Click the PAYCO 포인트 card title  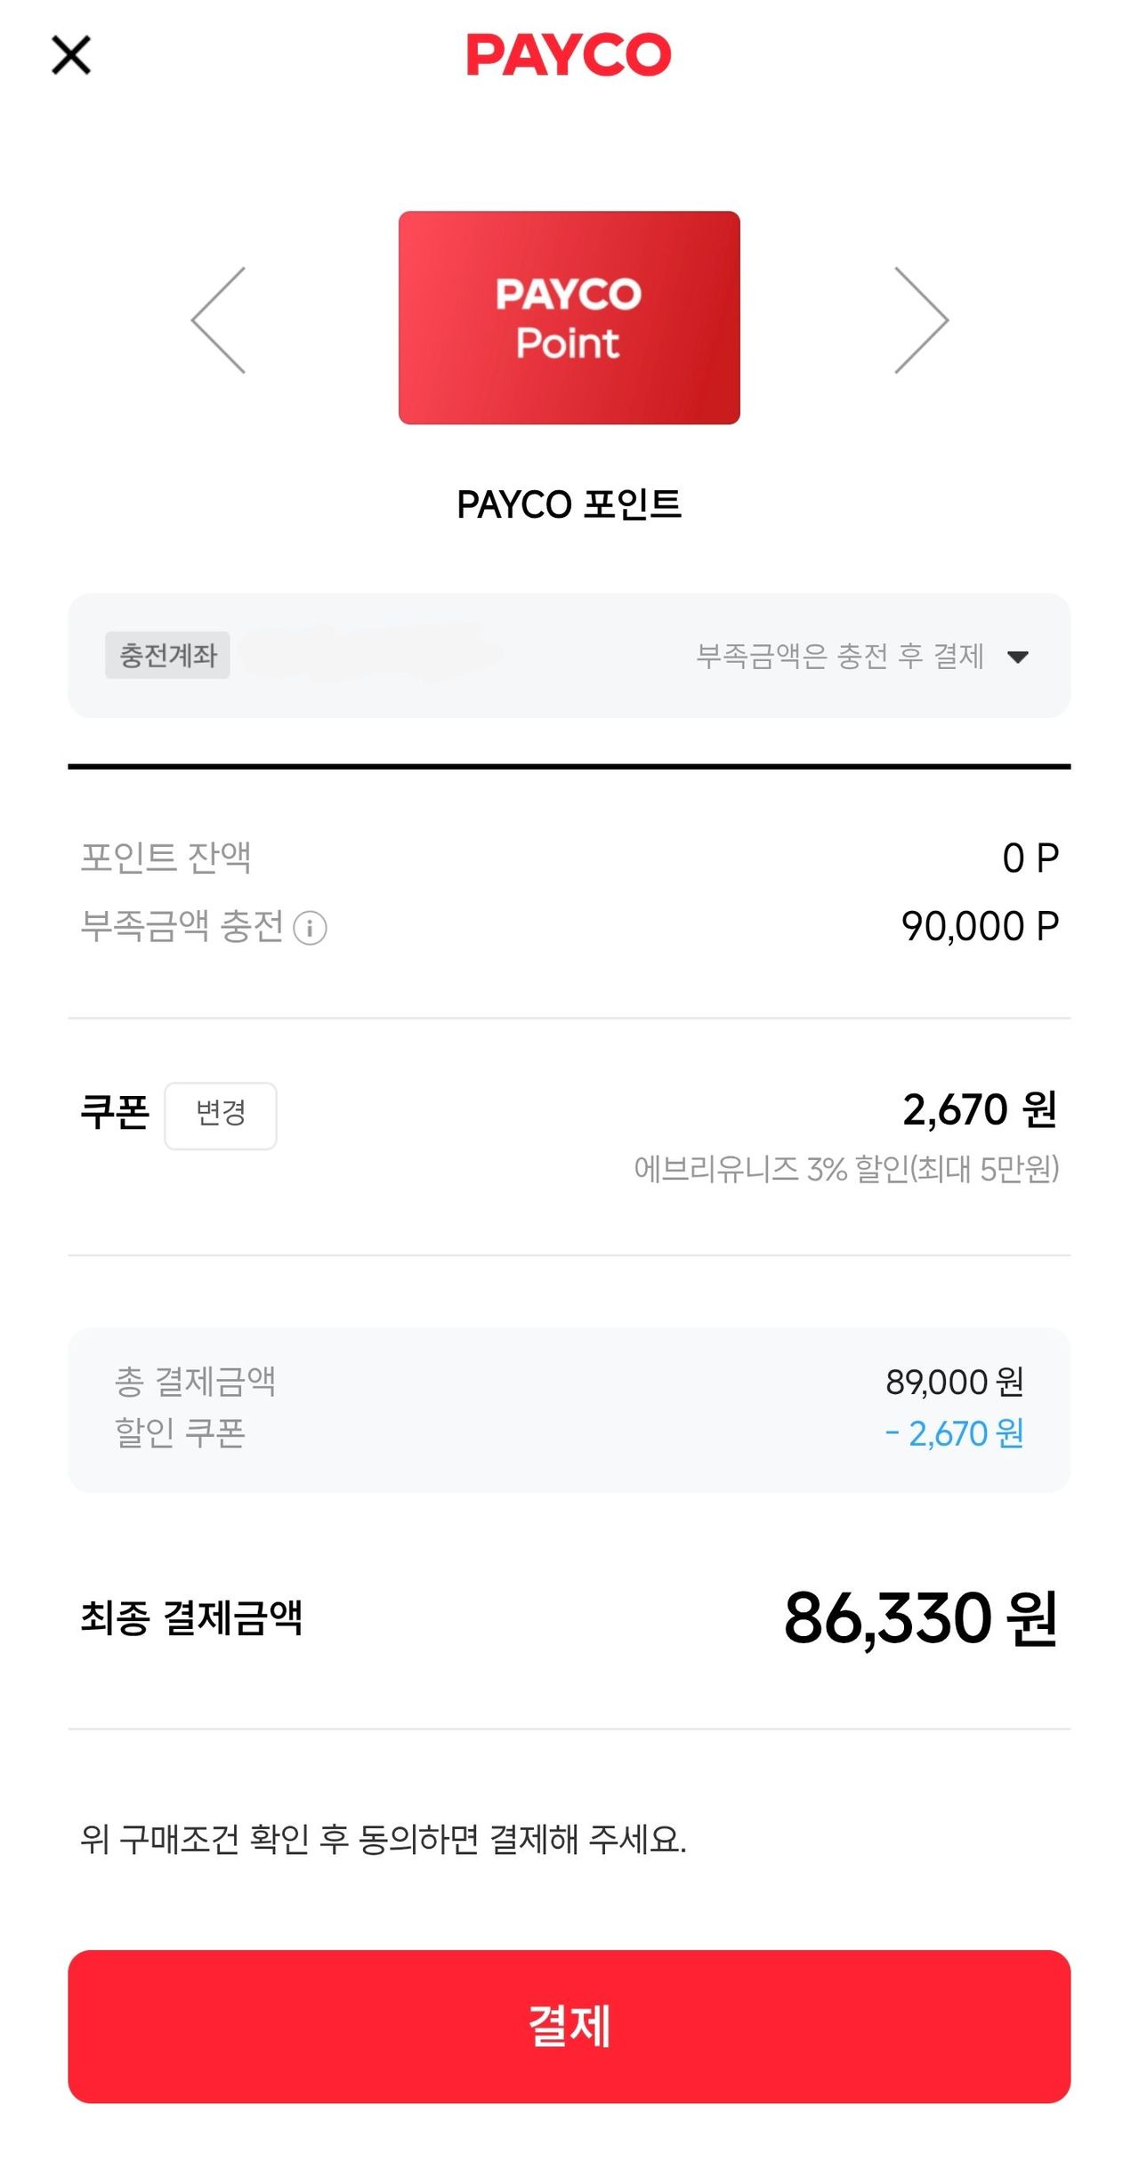(569, 504)
